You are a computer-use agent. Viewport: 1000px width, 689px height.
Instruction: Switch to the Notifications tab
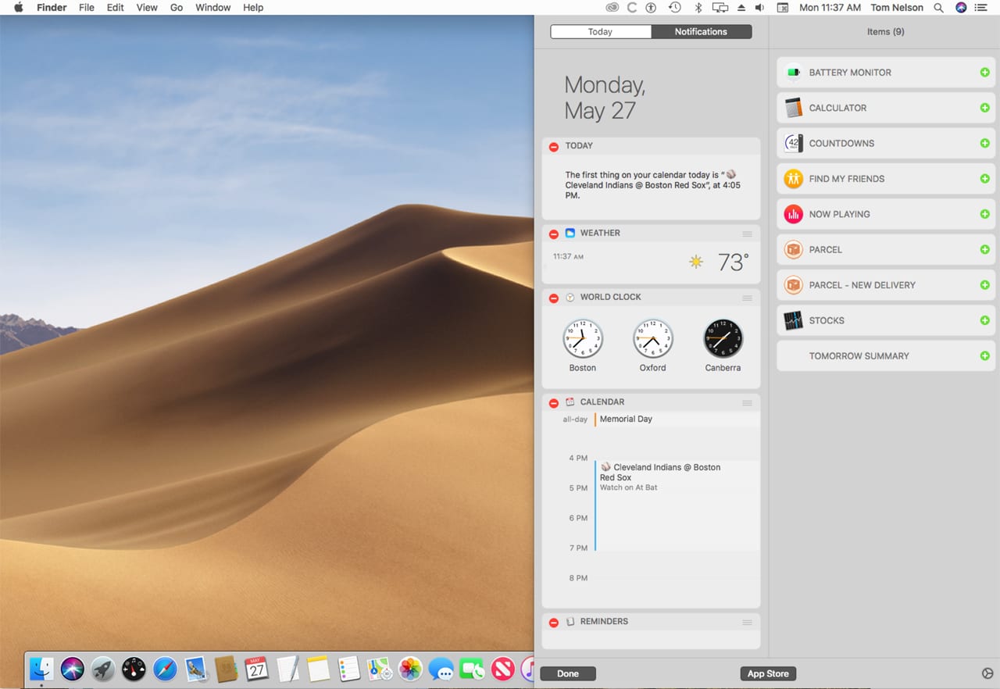pos(701,32)
